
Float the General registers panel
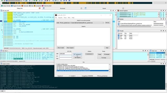coord(163,11)
